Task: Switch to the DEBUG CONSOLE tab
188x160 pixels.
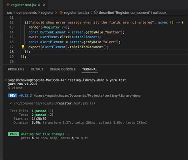Action: click(63, 69)
